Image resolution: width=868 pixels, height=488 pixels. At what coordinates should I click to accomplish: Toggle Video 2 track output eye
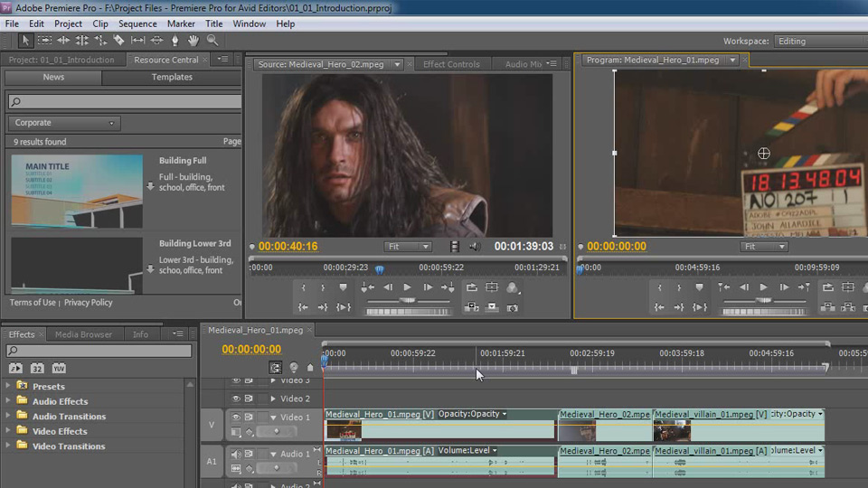click(x=236, y=399)
